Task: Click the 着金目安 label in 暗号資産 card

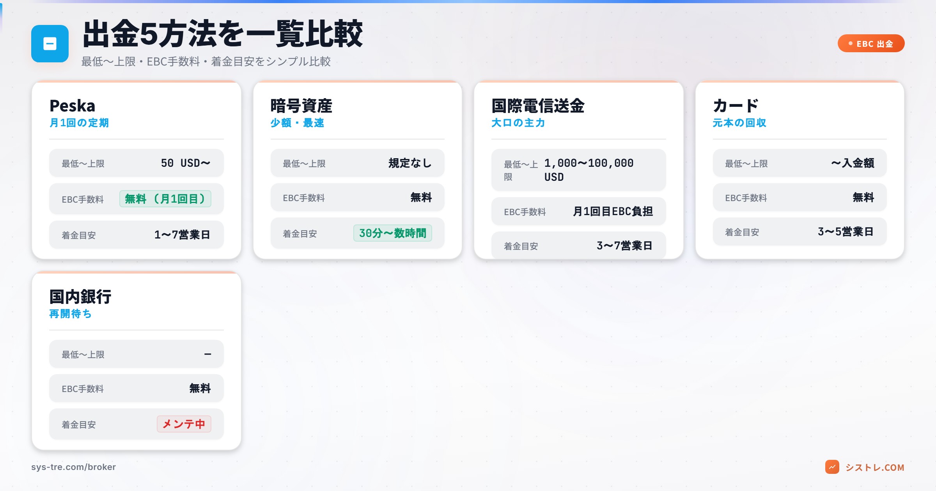Action: pos(300,234)
